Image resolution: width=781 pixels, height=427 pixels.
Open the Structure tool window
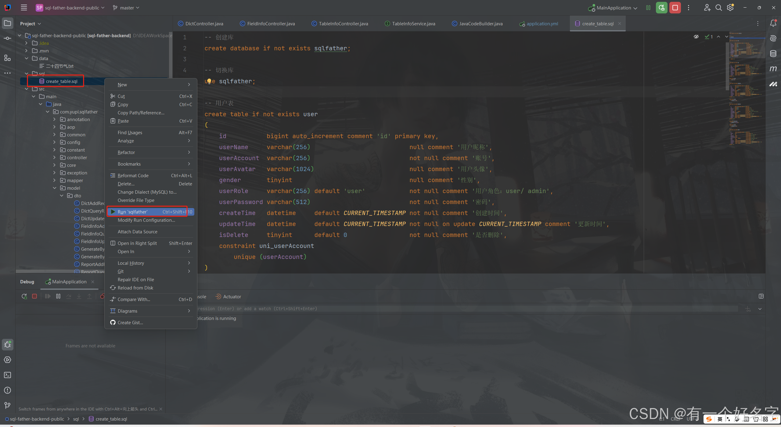pyautogui.click(x=8, y=58)
